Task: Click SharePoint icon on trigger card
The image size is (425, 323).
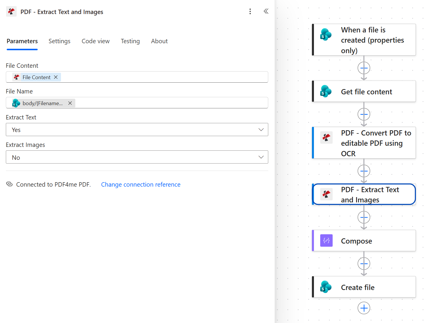Action: click(326, 34)
